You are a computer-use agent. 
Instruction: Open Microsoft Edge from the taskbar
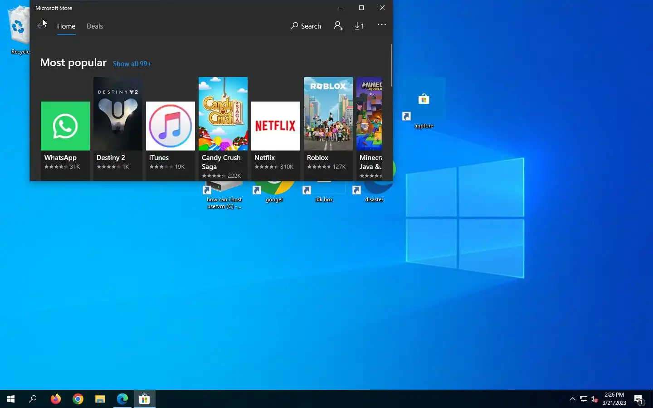coord(122,399)
